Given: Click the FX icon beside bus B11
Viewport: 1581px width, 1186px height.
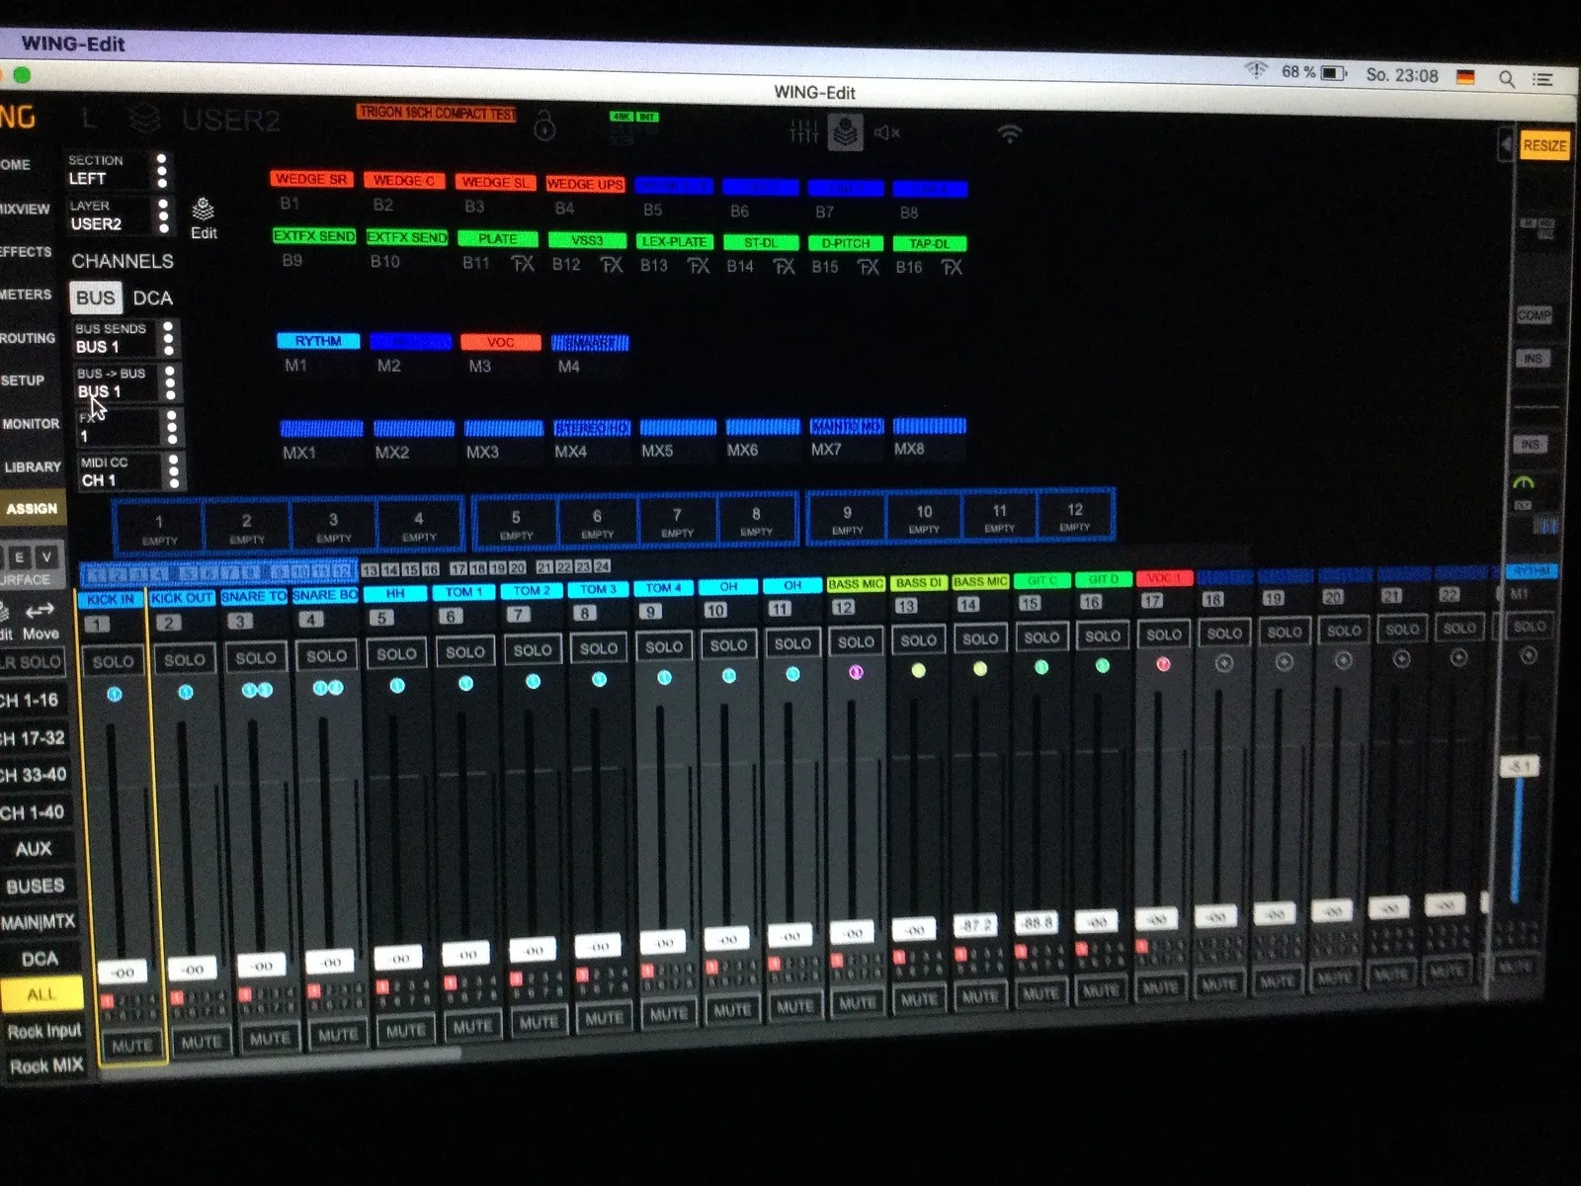Looking at the screenshot, I should [x=523, y=263].
